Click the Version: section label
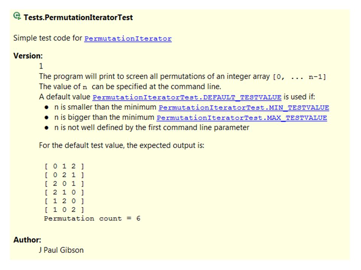Screen dimensions: 361x270 point(28,56)
